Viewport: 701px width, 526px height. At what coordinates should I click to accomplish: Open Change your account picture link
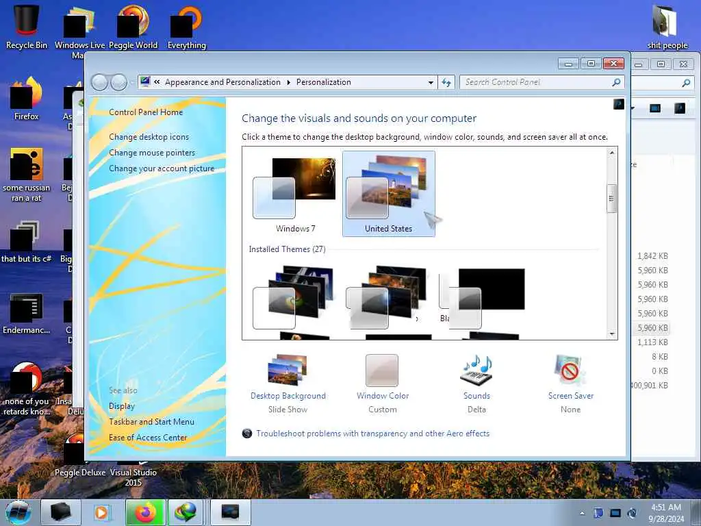[162, 168]
